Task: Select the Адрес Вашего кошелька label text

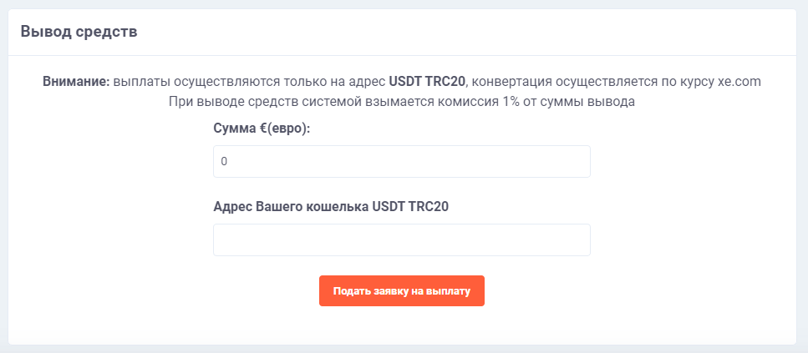Action: (292, 208)
